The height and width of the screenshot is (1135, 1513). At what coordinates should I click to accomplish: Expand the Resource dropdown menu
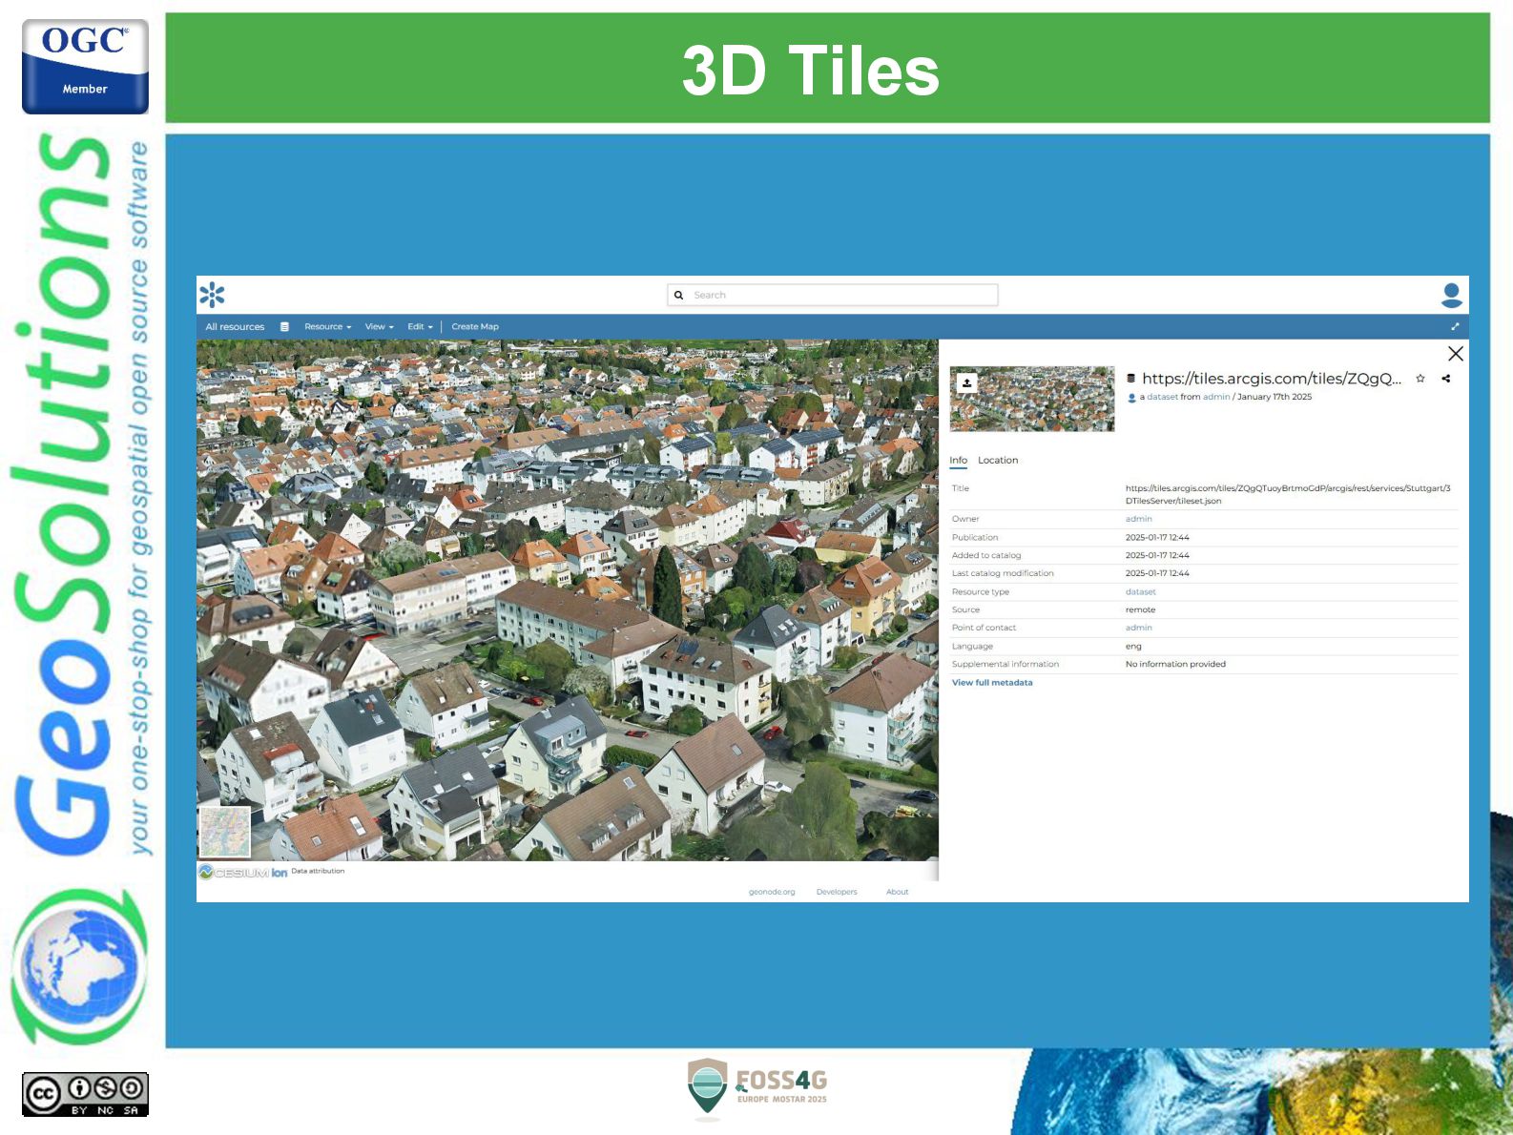(x=327, y=326)
